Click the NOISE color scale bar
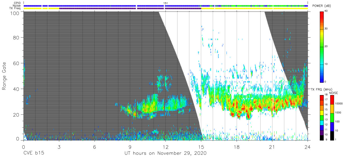Viewport: 346px width, 159px height. [x=332, y=117]
